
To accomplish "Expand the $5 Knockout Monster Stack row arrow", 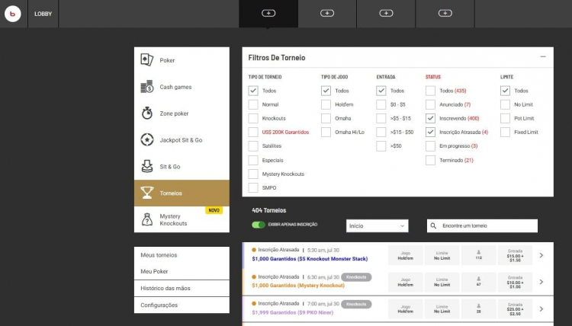I will click(541, 255).
